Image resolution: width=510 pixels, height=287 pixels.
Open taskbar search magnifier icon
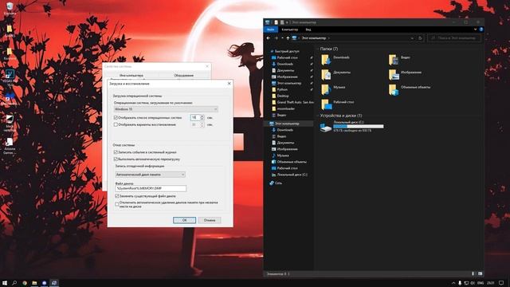coord(14,283)
